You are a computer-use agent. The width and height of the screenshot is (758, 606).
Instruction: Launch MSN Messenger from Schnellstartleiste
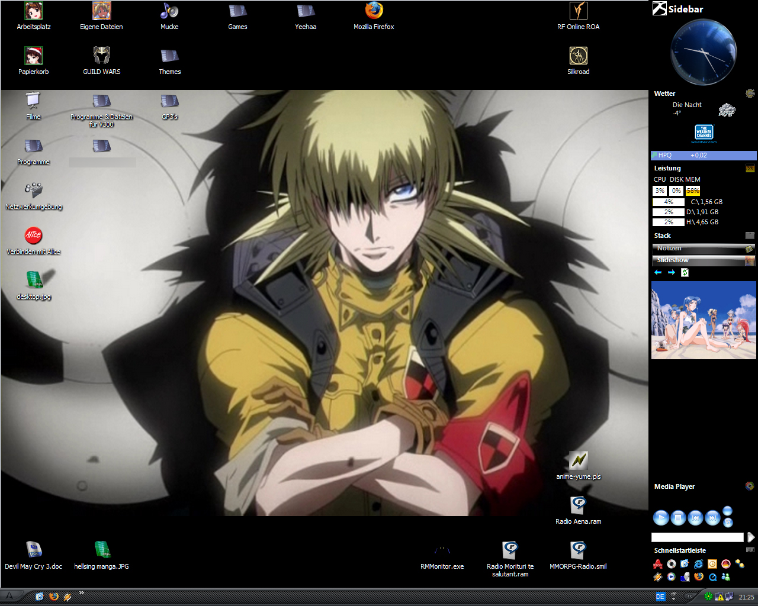(726, 576)
